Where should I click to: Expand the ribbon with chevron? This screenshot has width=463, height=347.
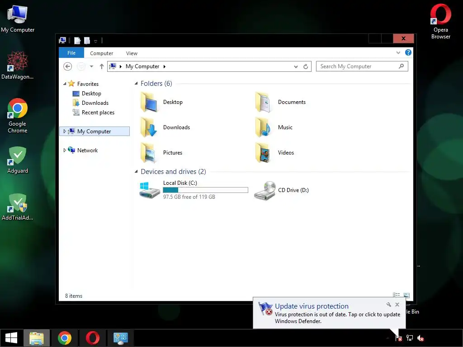click(x=398, y=52)
